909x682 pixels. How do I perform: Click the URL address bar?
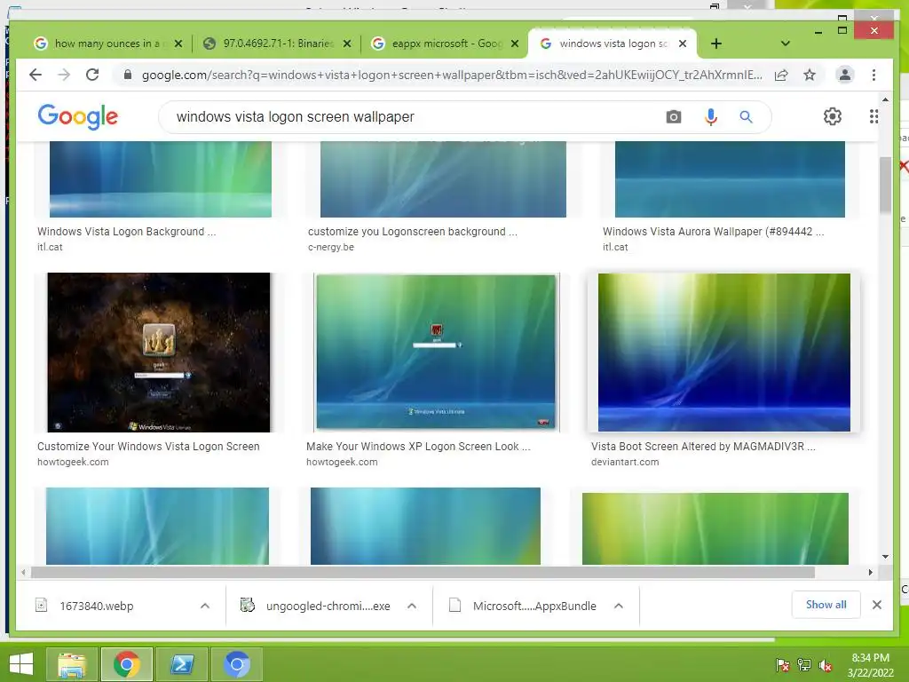pyautogui.click(x=452, y=75)
